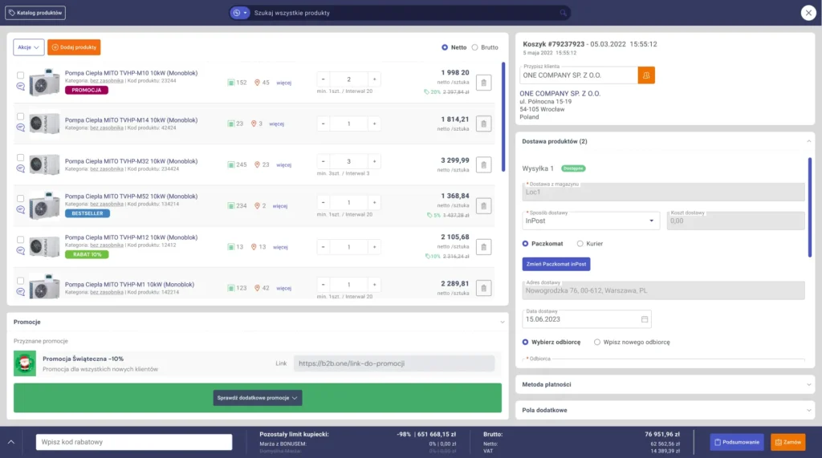This screenshot has height=458, width=822.
Task: Click plus icon to increase TVHP-M32 quantity
Action: [x=373, y=161]
